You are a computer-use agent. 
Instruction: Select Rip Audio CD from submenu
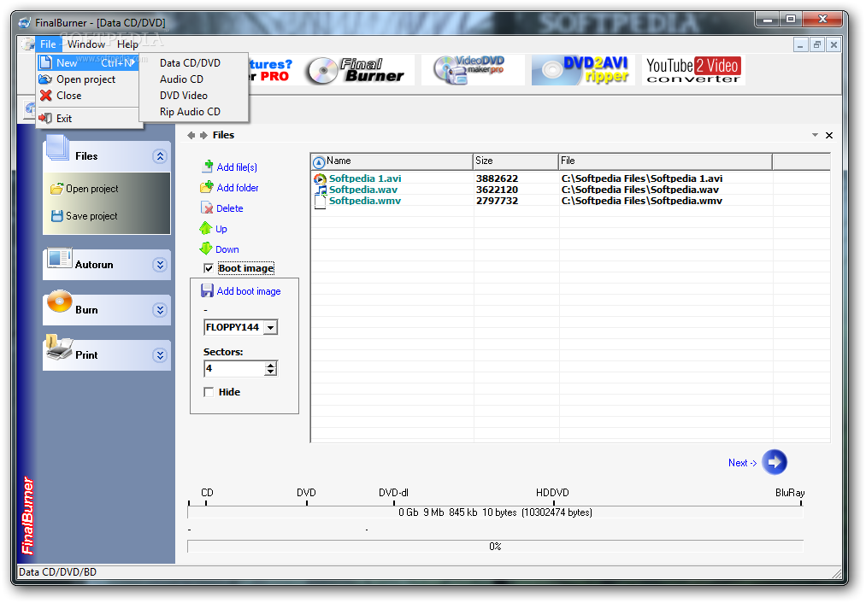190,111
